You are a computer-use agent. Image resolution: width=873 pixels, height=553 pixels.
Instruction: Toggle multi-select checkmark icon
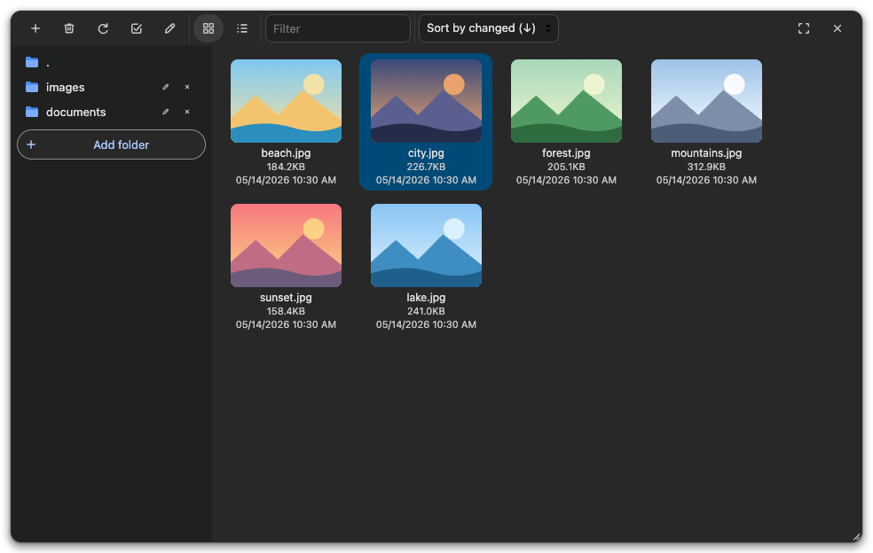137,28
